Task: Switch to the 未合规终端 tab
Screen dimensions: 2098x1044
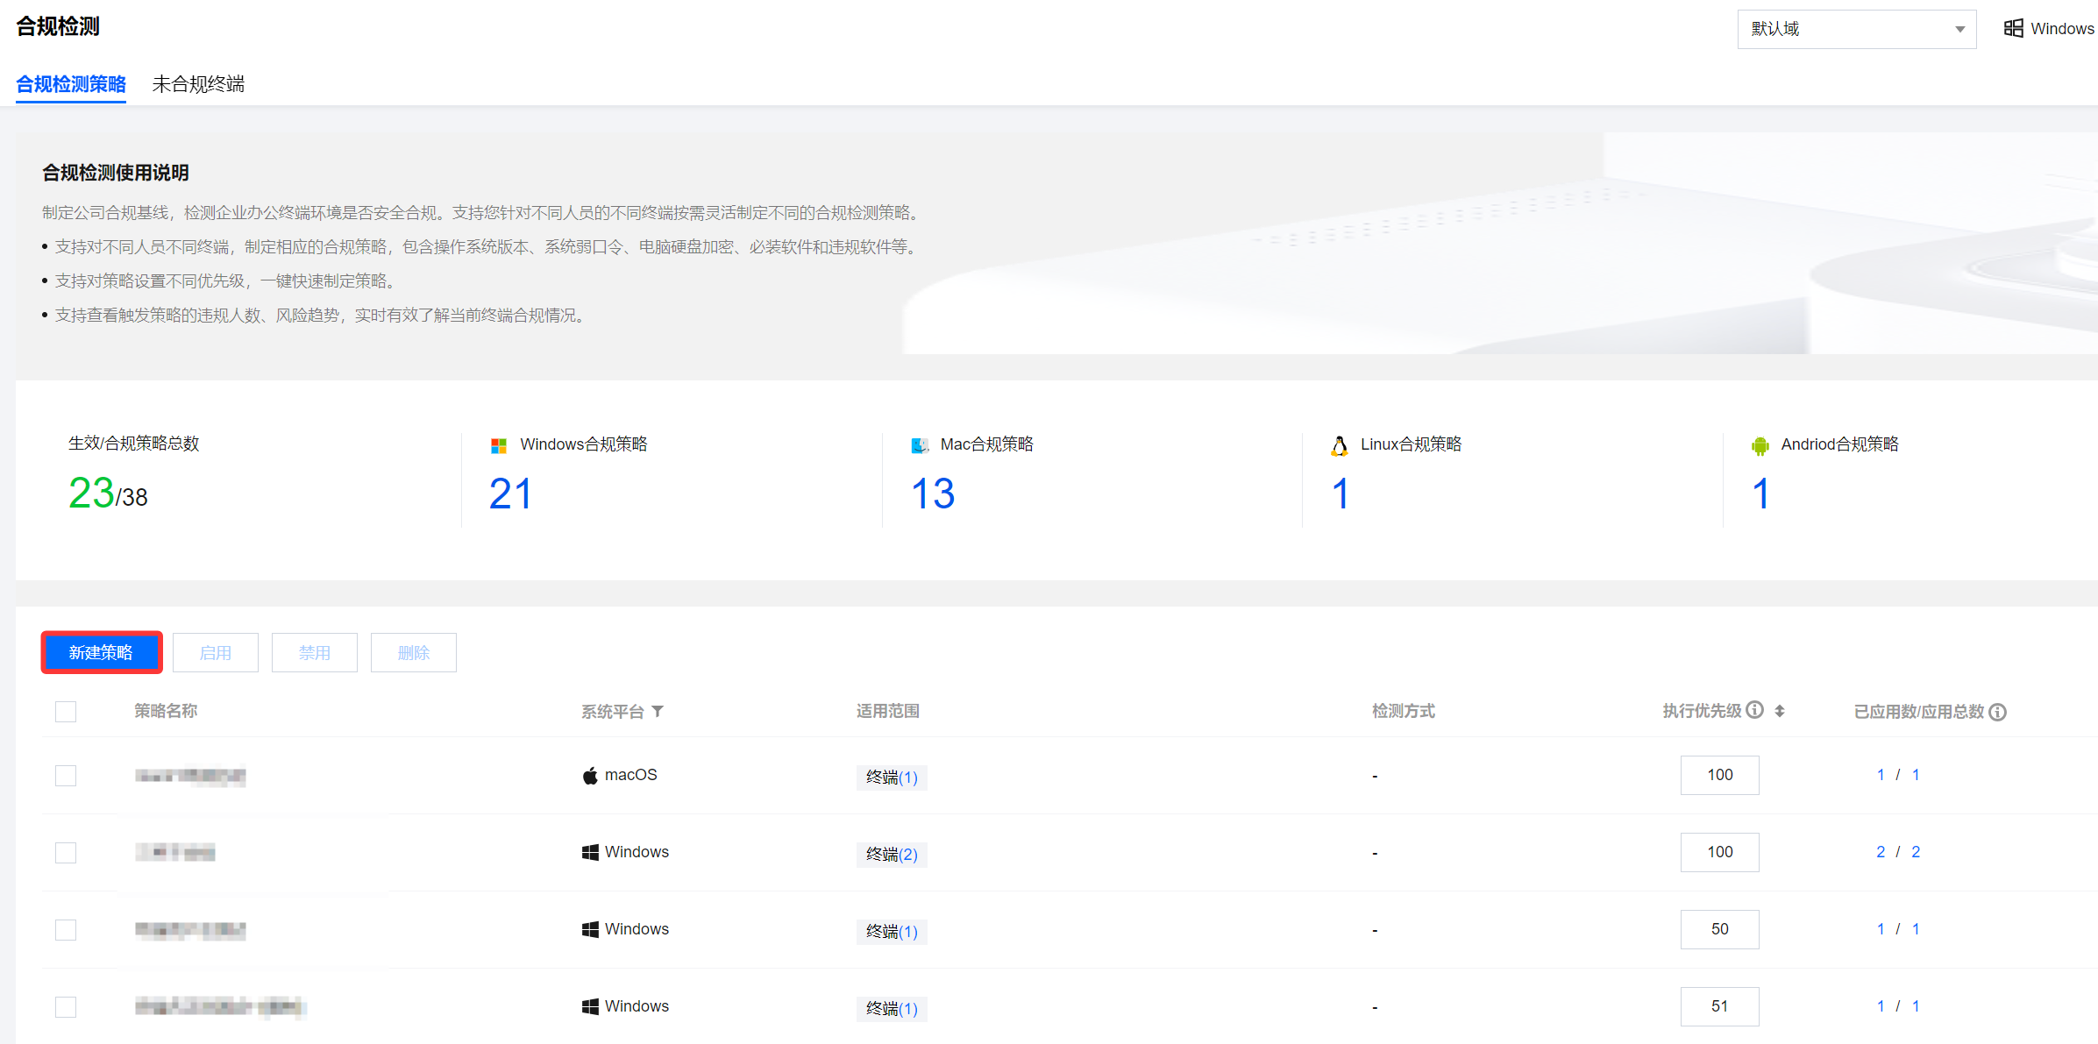Action: [x=198, y=84]
